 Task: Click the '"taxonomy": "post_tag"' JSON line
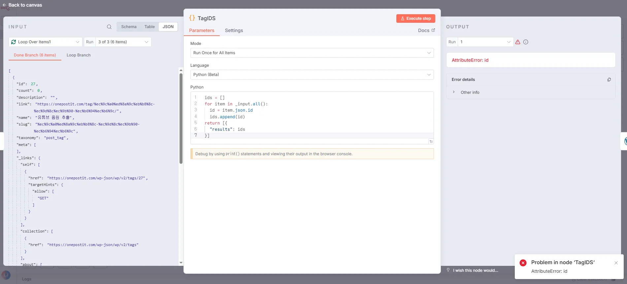tap(43, 138)
